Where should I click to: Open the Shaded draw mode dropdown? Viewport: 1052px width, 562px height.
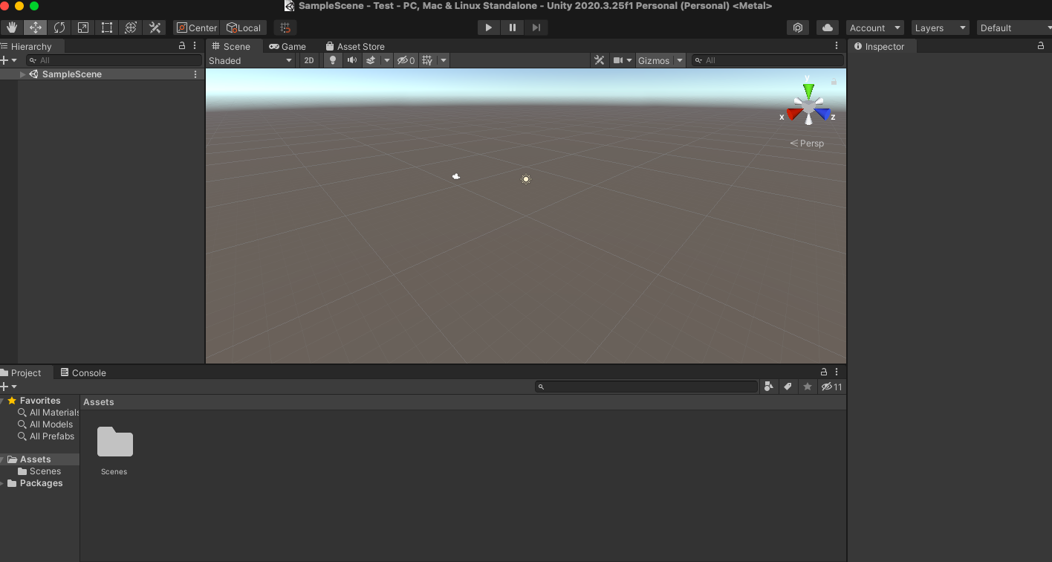coord(250,60)
